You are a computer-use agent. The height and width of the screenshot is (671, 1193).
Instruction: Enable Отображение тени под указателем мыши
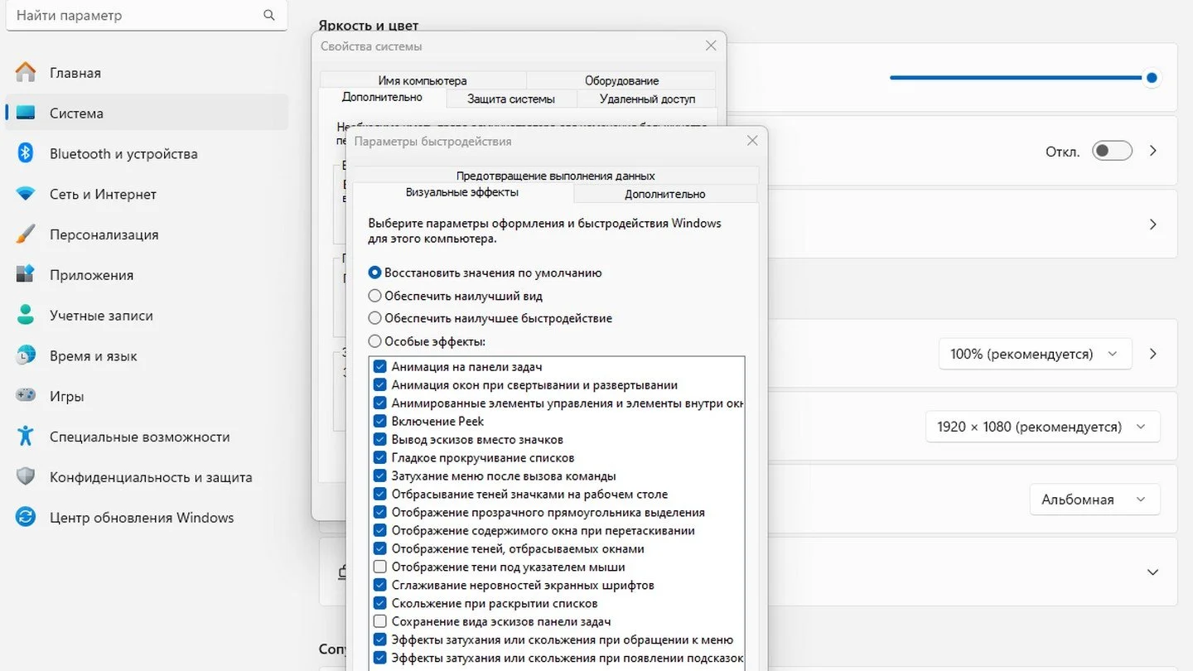pos(379,567)
